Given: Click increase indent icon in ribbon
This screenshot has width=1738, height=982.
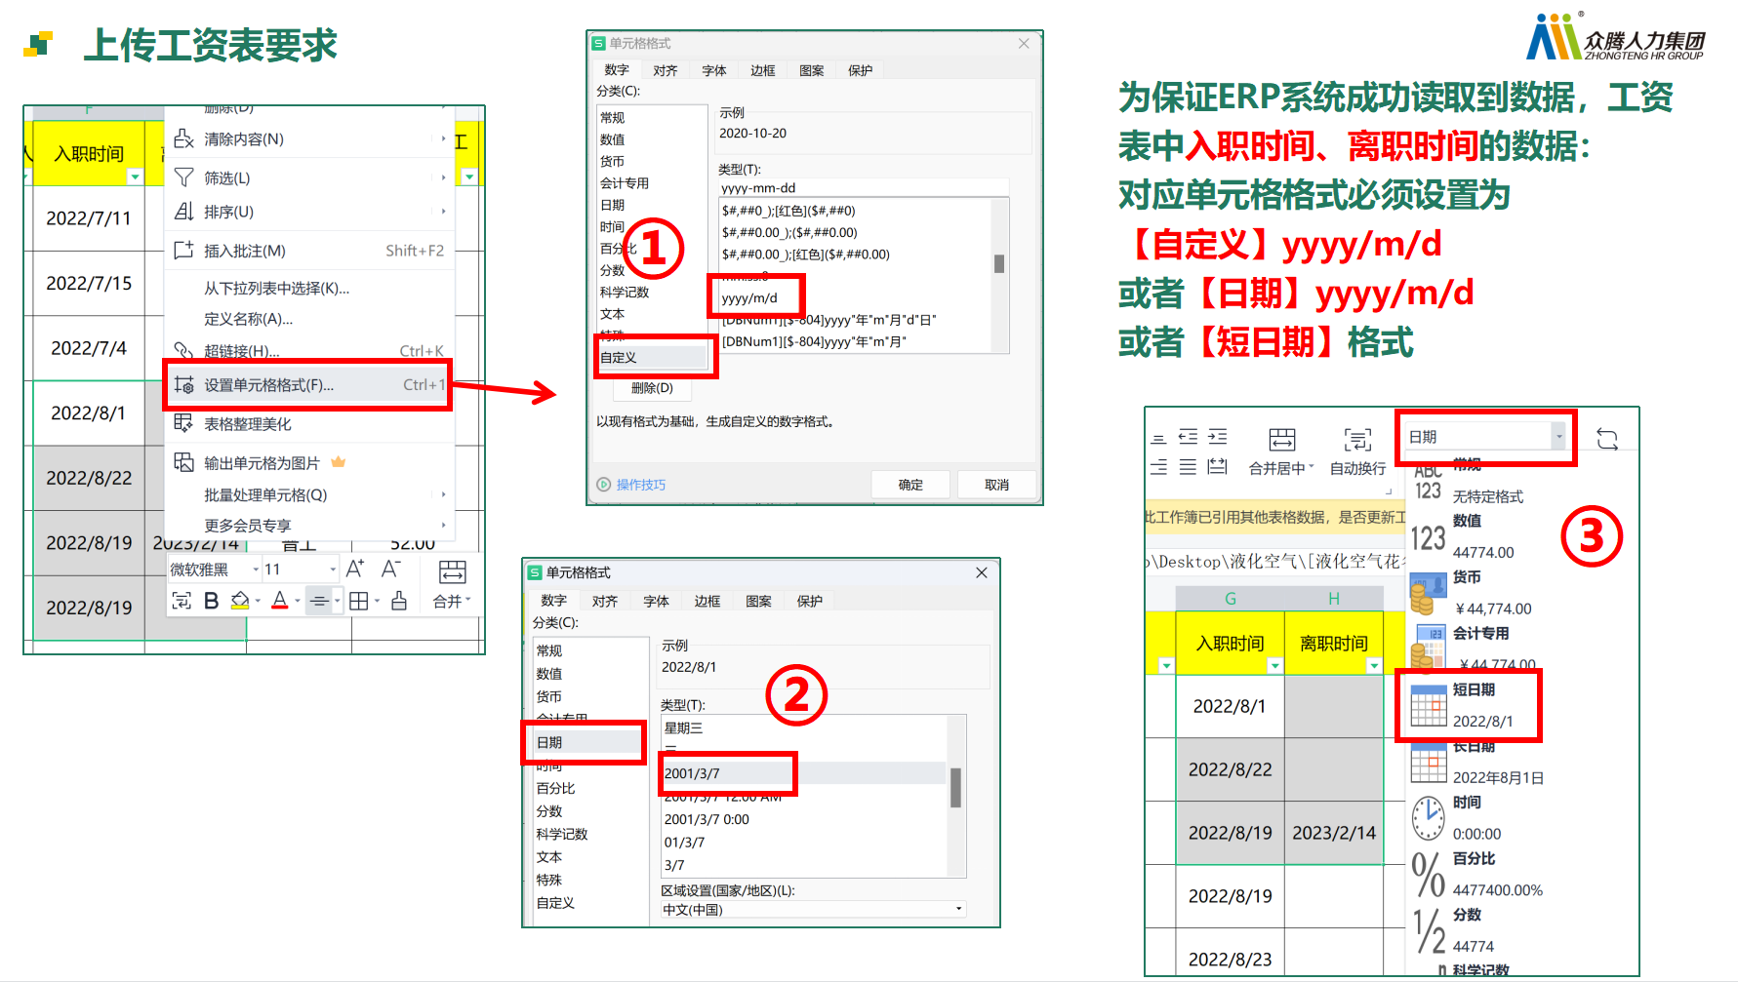Looking at the screenshot, I should [x=1217, y=437].
